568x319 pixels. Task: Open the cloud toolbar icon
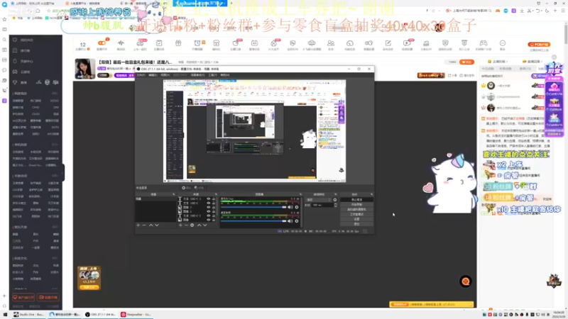coord(312,45)
